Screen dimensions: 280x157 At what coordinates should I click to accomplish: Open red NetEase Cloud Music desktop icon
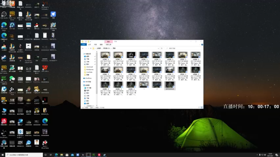[x=4, y=122]
